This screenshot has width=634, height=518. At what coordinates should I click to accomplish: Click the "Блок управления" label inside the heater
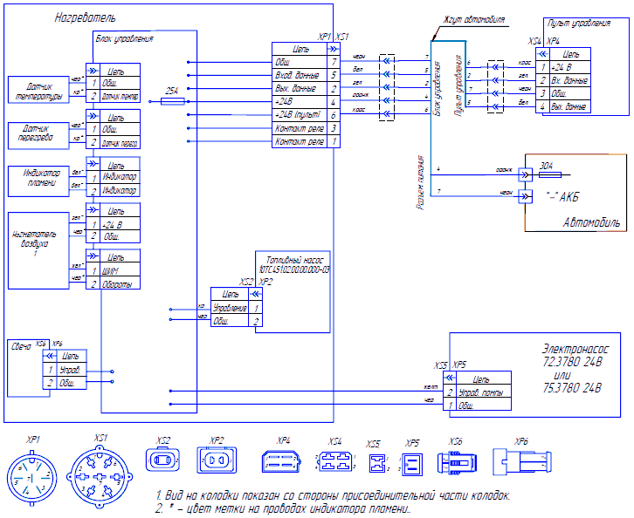(x=125, y=39)
